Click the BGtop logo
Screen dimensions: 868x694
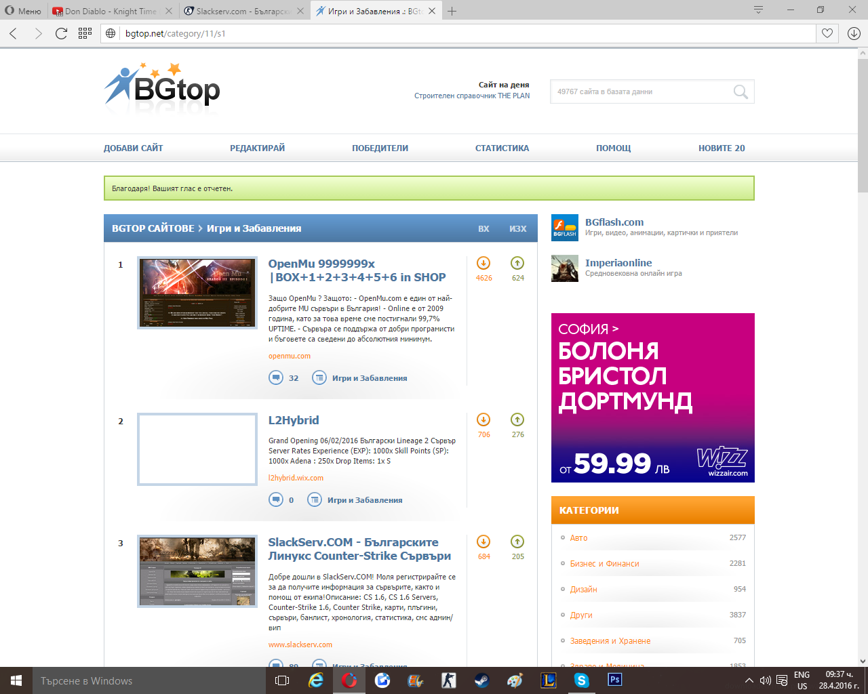(162, 85)
